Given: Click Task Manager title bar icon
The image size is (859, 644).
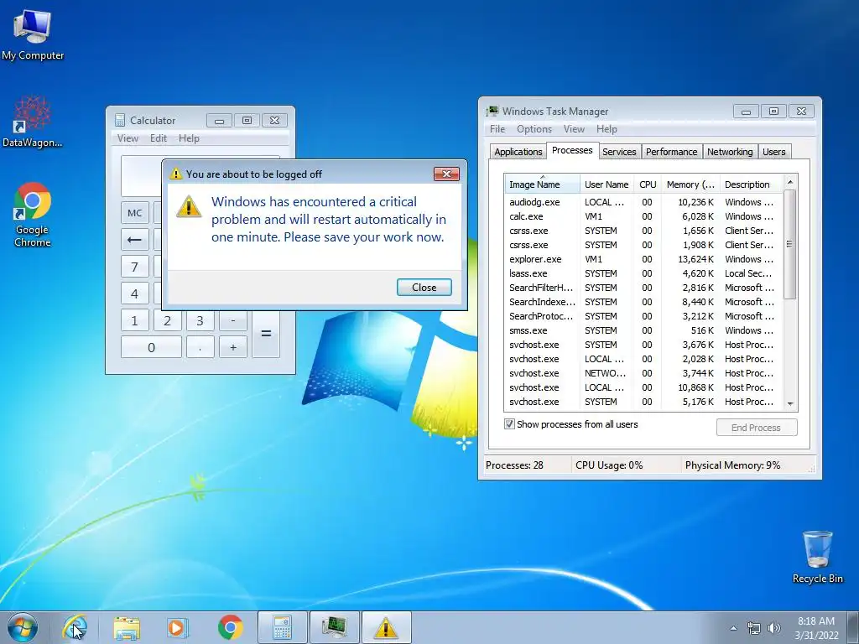Looking at the screenshot, I should [492, 112].
